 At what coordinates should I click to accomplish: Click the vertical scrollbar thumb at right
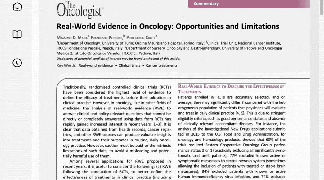coord(322,8)
